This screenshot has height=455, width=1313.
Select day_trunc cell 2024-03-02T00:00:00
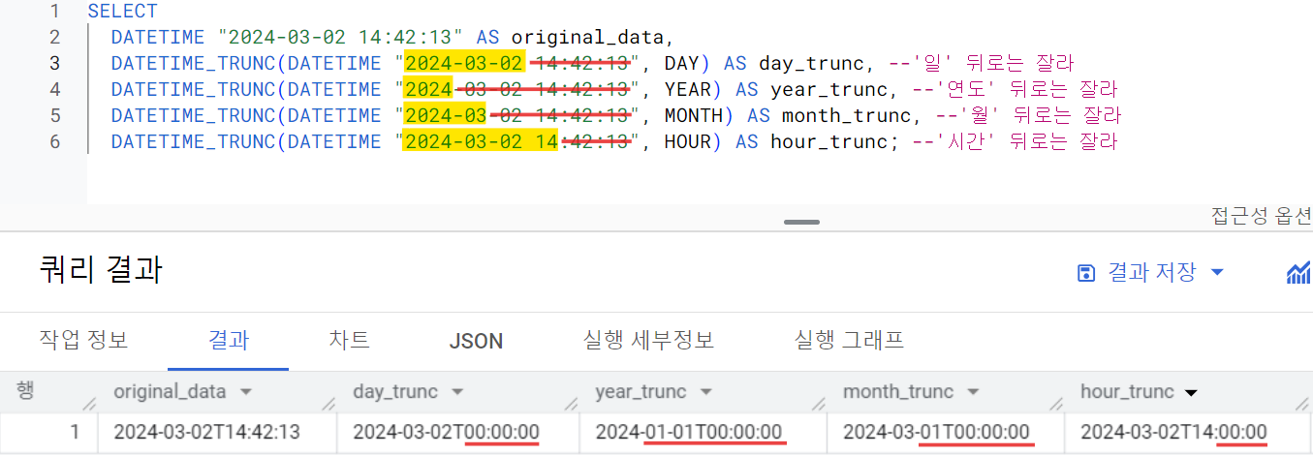(457, 432)
